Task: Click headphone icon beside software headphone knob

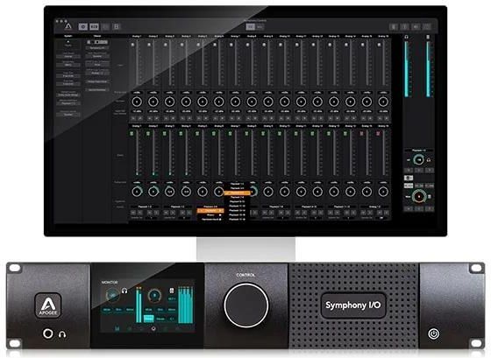Action: 429,160
